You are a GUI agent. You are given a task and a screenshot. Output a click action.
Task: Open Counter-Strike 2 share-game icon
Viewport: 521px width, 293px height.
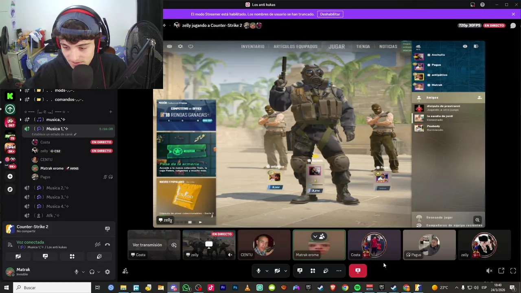click(x=107, y=229)
